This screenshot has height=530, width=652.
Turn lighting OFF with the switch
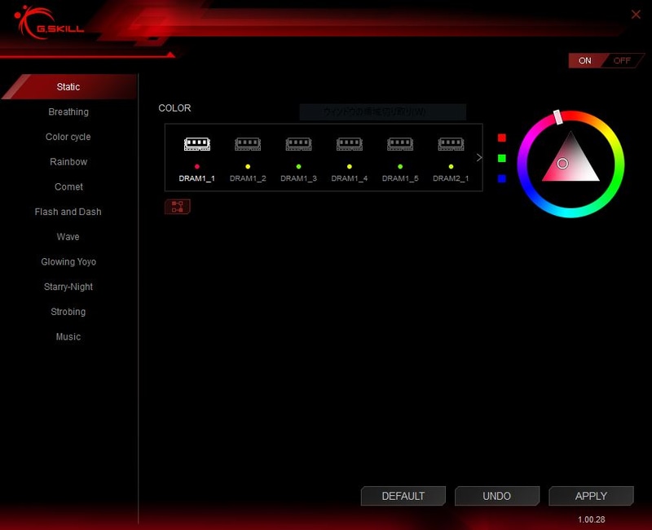coord(621,60)
